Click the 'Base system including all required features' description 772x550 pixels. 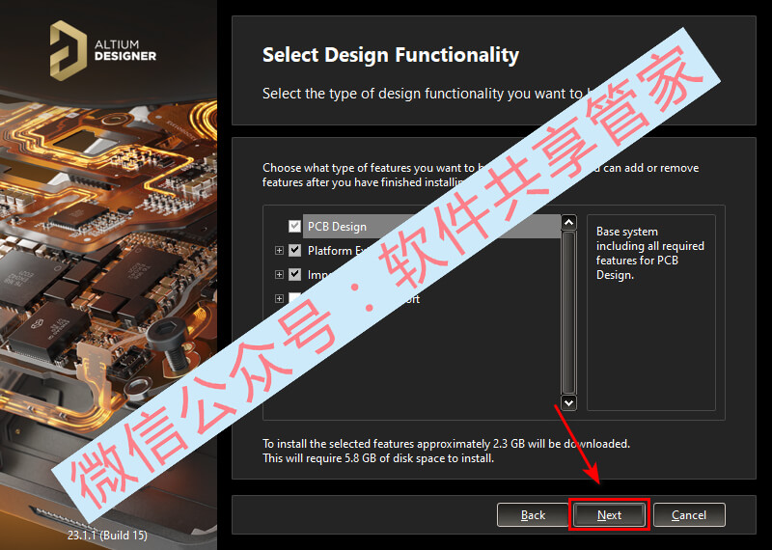pyautogui.click(x=649, y=253)
